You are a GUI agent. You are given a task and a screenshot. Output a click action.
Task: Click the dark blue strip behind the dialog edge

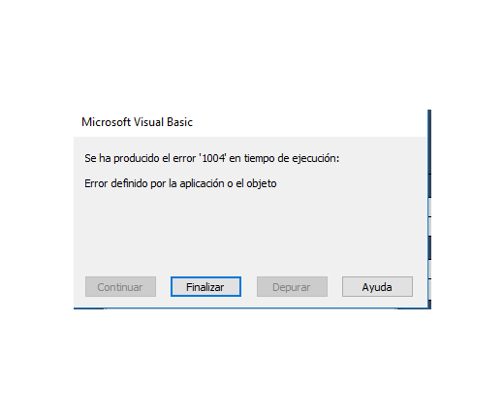point(429,153)
